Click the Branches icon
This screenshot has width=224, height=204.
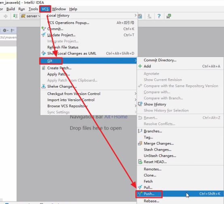pyautogui.click(x=140, y=131)
